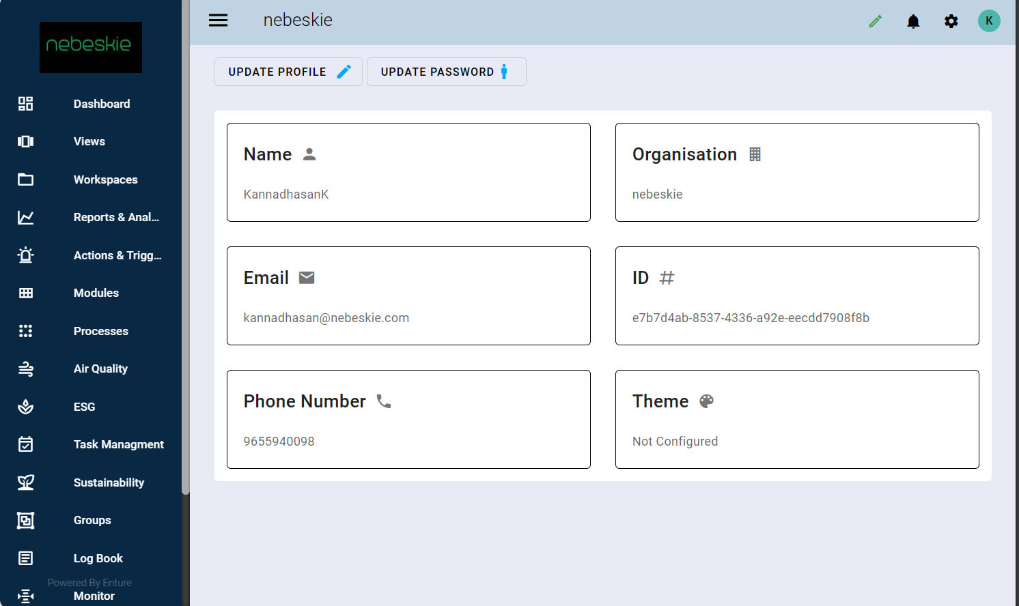Click the K user avatar
Screen dimensions: 1019x606
click(x=988, y=20)
